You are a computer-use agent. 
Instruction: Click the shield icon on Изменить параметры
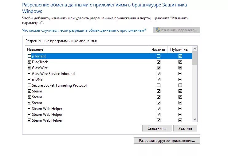(x=158, y=30)
